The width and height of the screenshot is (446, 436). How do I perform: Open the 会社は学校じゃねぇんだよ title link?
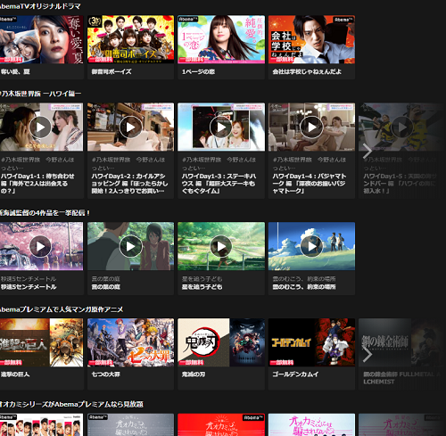point(307,71)
